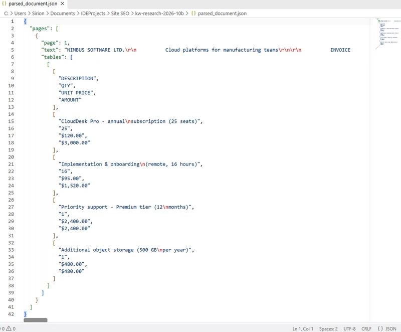This screenshot has height=332, width=401.
Task: Change end of line sequence CRLF
Action: click(366, 328)
